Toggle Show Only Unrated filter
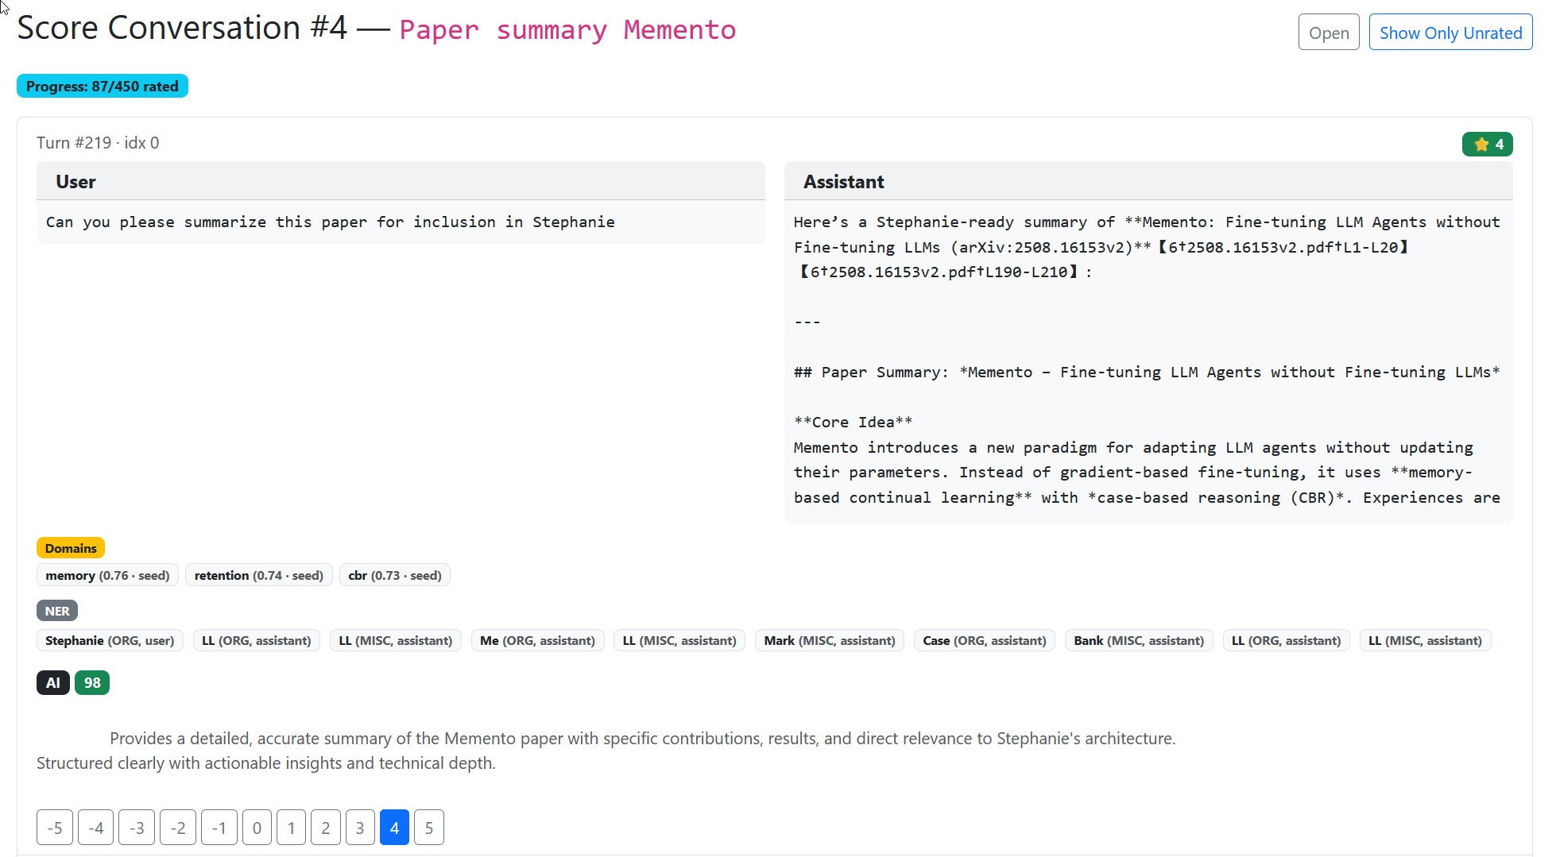The image size is (1556, 857). point(1450,33)
